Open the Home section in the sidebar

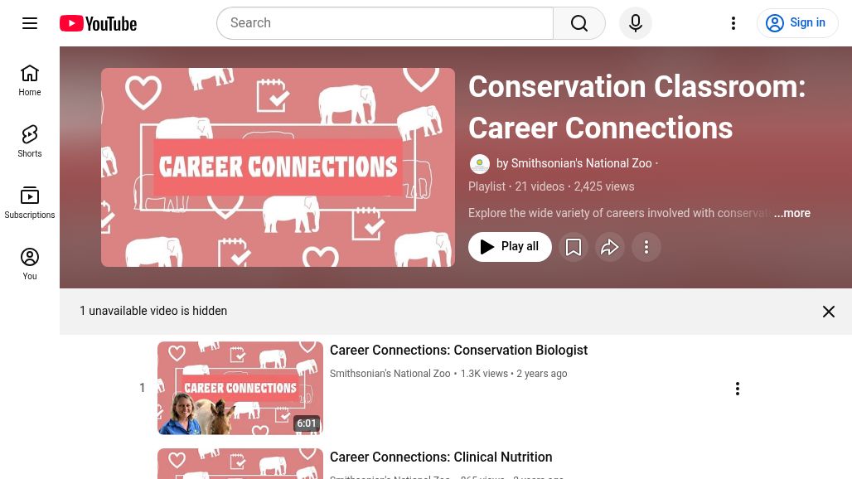[x=30, y=80]
